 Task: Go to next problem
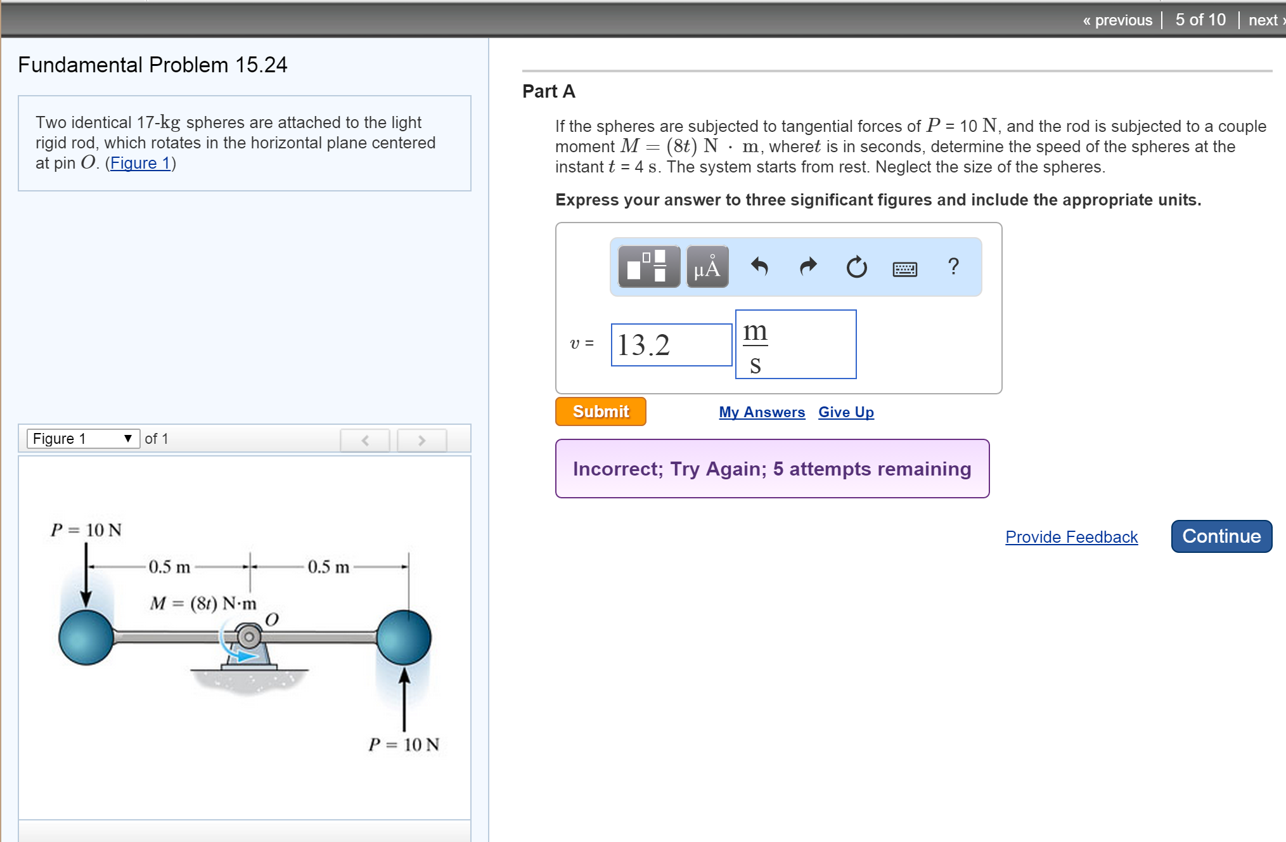click(x=1265, y=20)
